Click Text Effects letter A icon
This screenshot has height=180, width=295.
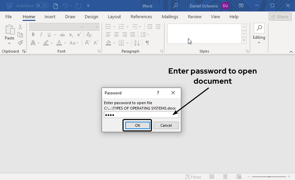click(x=33, y=43)
